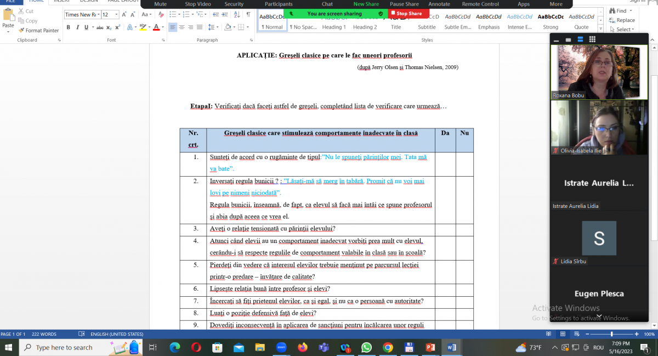
Task: Click the yellow text highlight color
Action: [x=144, y=27]
